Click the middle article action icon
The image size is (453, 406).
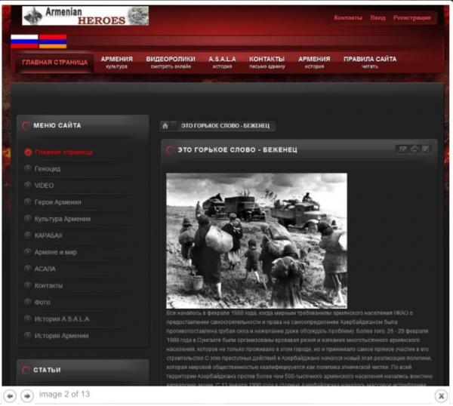(x=414, y=149)
